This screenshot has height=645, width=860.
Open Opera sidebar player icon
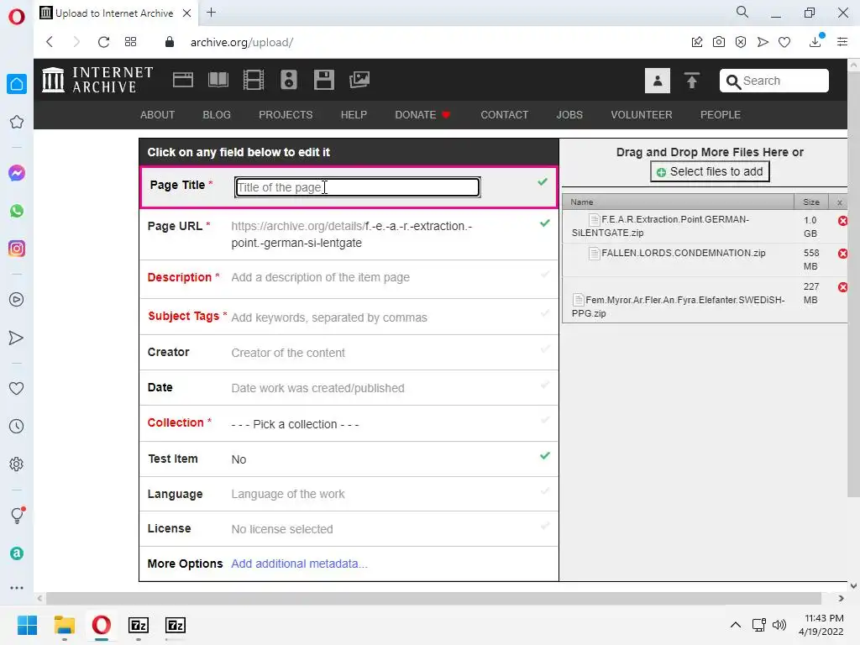[17, 300]
